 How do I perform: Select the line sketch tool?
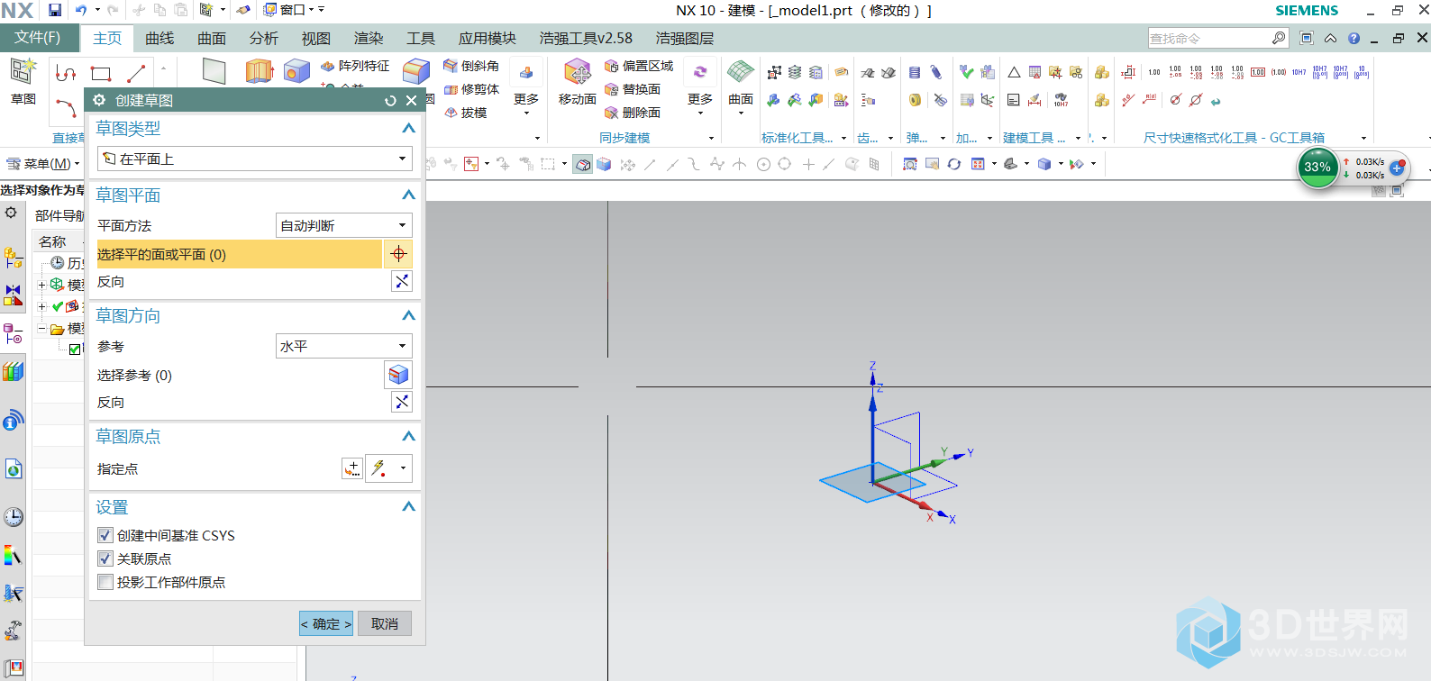tap(136, 73)
